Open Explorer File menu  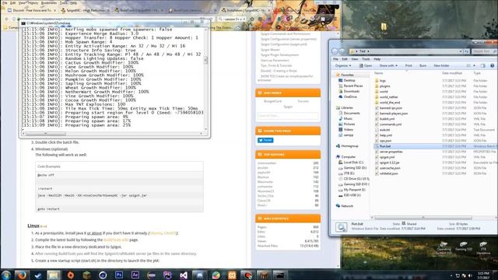[x=335, y=59]
